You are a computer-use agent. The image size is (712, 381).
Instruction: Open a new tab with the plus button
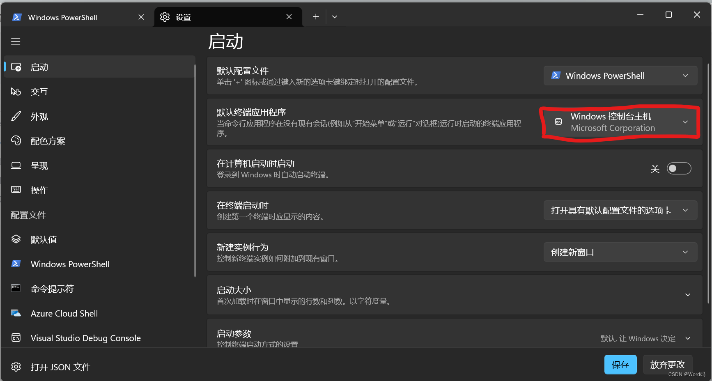click(x=316, y=16)
